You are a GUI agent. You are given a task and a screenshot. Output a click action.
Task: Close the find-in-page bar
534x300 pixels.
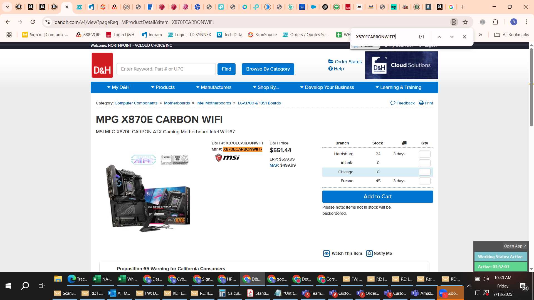point(464,37)
